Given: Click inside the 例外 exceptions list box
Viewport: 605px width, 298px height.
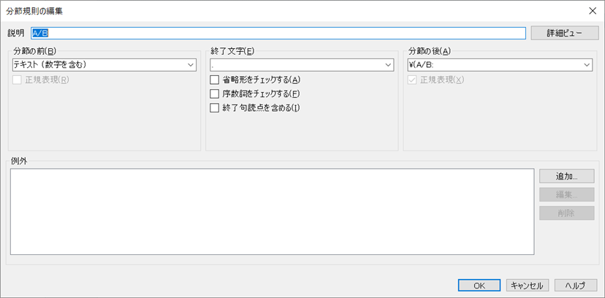Looking at the screenshot, I should tap(272, 211).
